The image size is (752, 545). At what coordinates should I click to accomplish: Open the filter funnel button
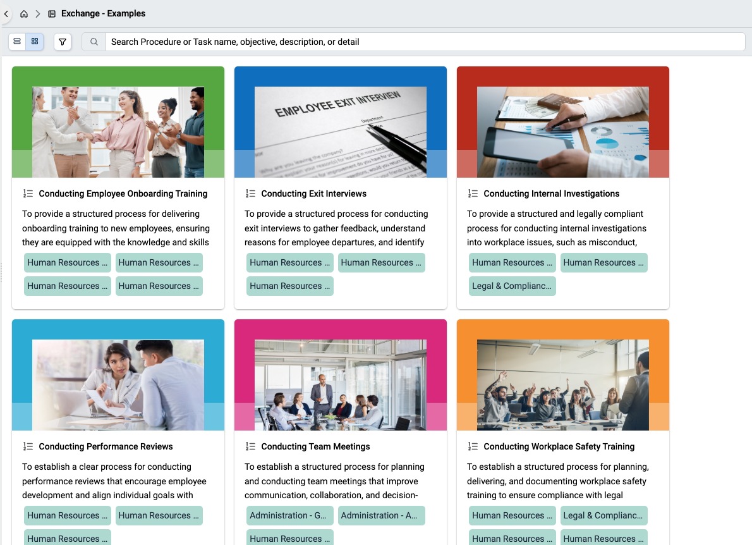click(63, 42)
